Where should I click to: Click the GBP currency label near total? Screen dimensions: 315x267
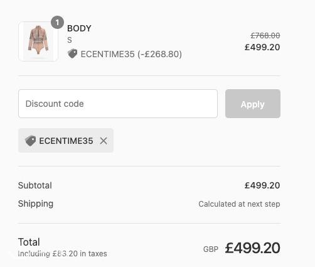click(211, 249)
